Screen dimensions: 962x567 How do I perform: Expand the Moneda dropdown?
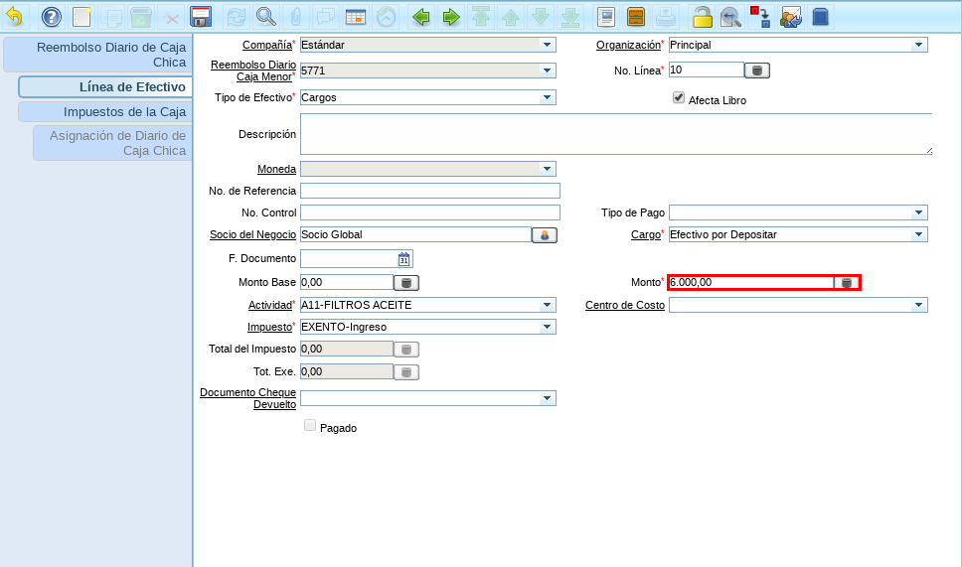tap(547, 169)
